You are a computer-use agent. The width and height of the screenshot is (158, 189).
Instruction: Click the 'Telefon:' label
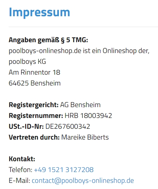(21, 170)
